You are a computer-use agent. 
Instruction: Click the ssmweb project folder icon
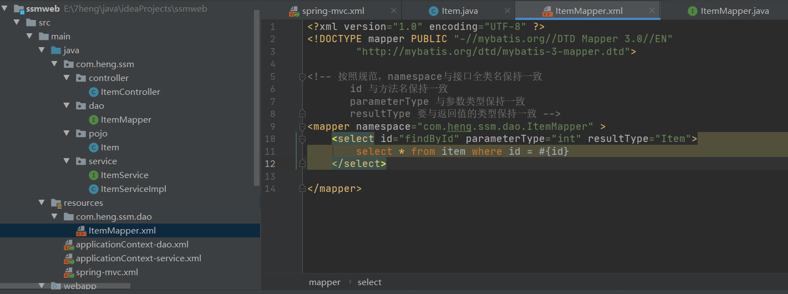pos(18,9)
